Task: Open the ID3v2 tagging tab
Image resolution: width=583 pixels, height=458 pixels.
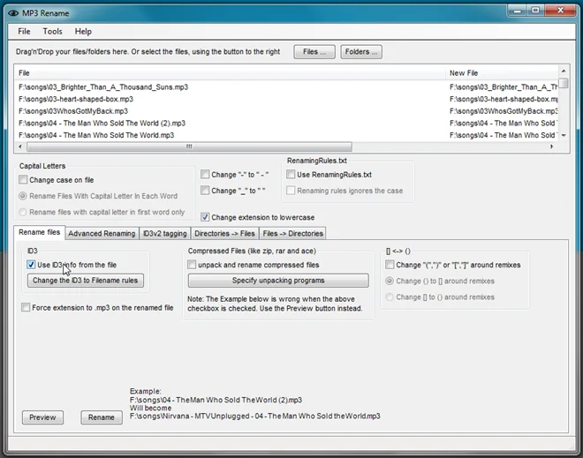Action: (164, 233)
